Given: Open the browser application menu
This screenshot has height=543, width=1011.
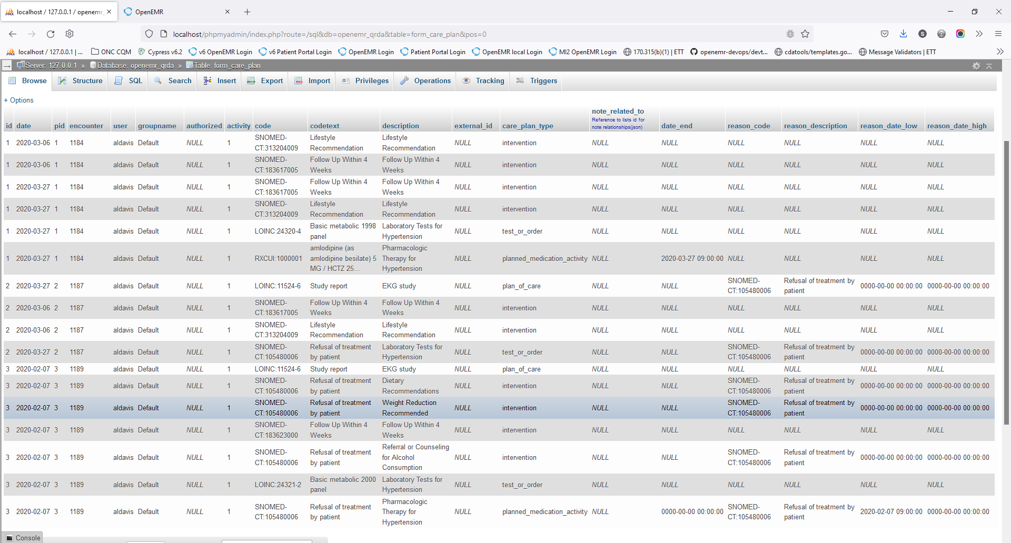Looking at the screenshot, I should 998,34.
